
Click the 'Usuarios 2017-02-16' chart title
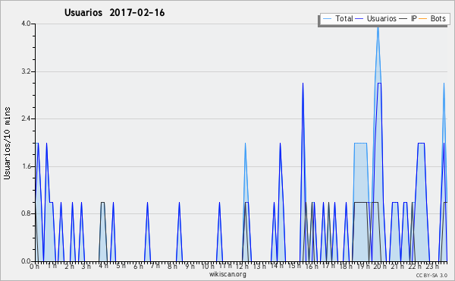click(x=115, y=12)
